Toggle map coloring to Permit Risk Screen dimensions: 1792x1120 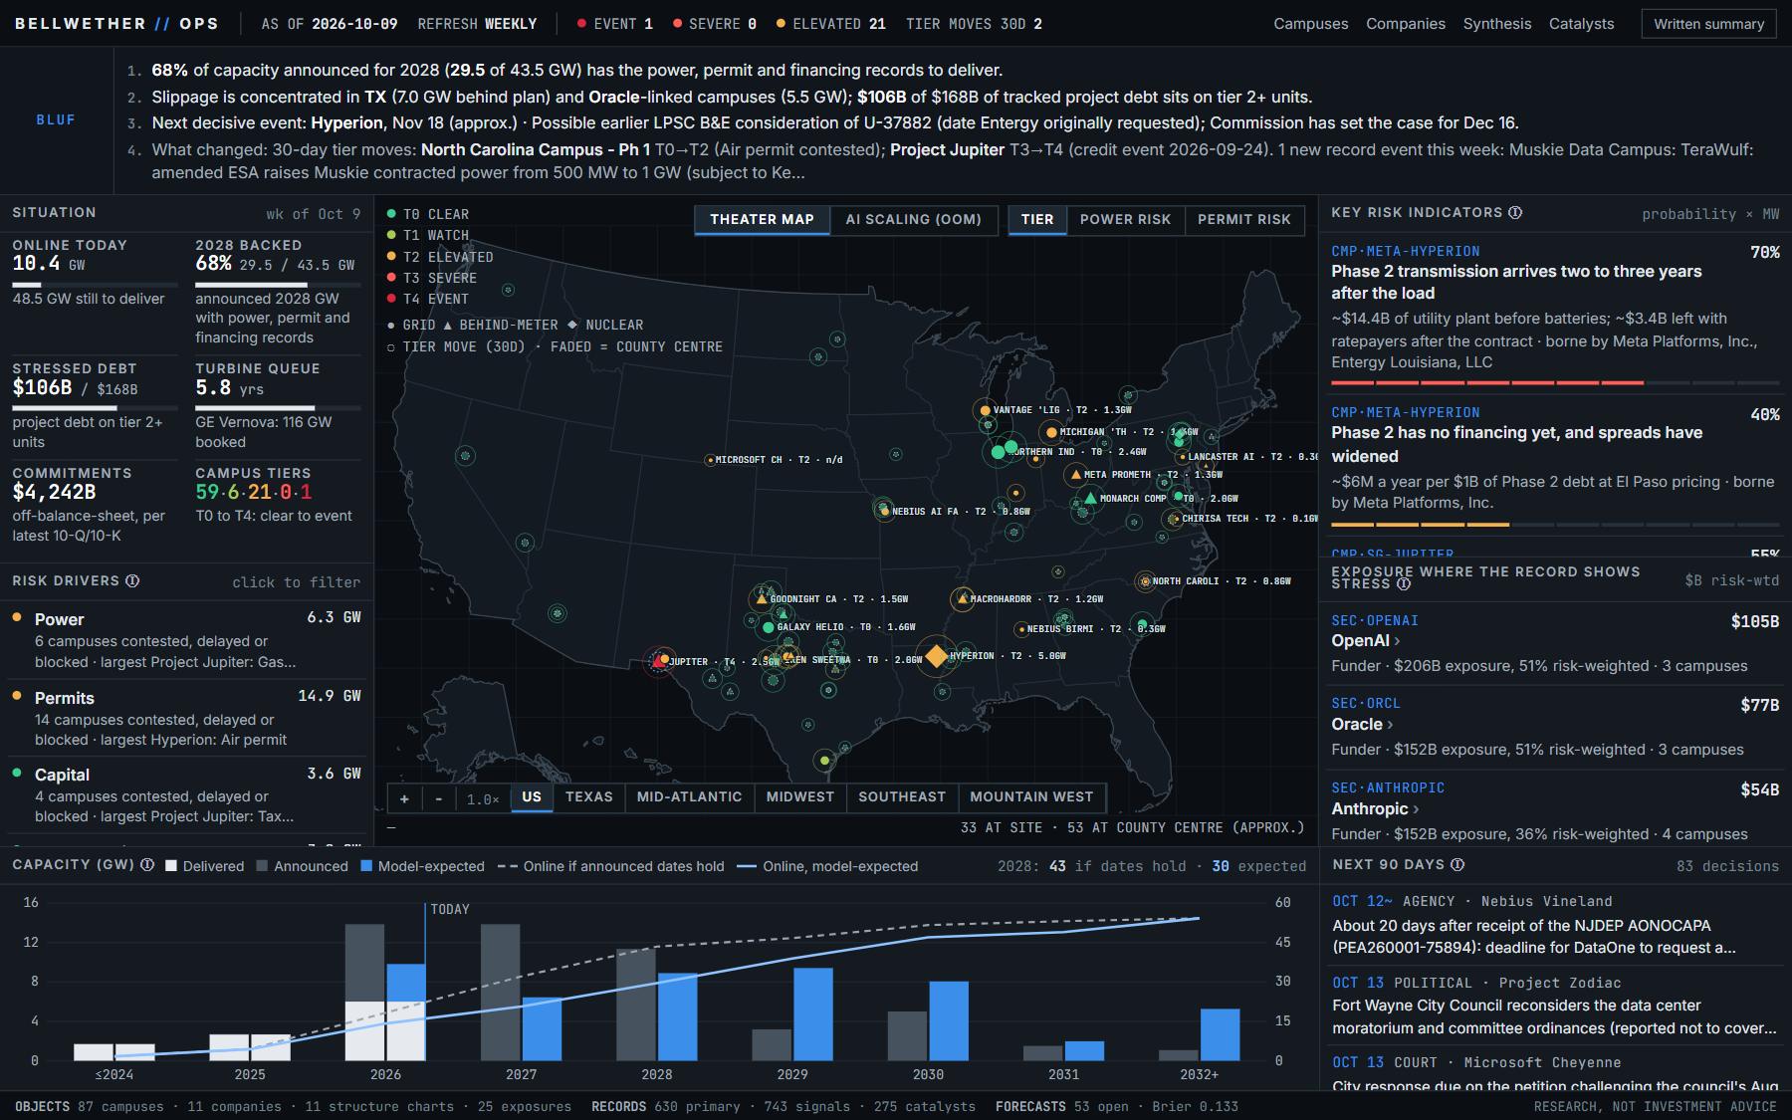(1243, 219)
